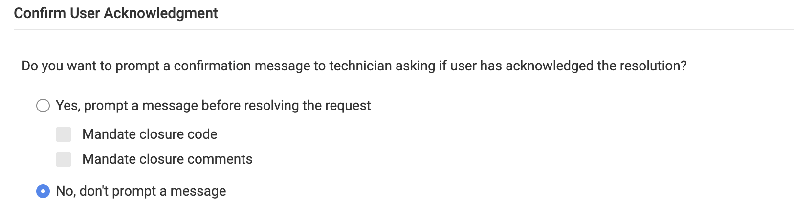Enable the Mandate closure comments checkbox

pos(64,159)
